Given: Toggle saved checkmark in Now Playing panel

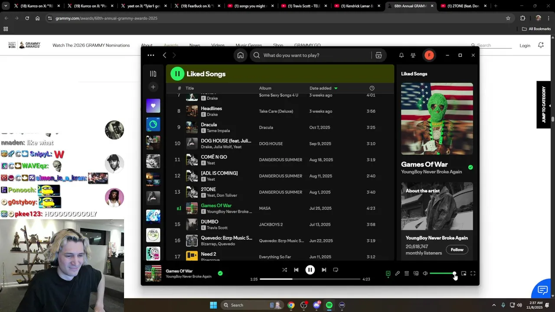Looking at the screenshot, I should pos(470,167).
